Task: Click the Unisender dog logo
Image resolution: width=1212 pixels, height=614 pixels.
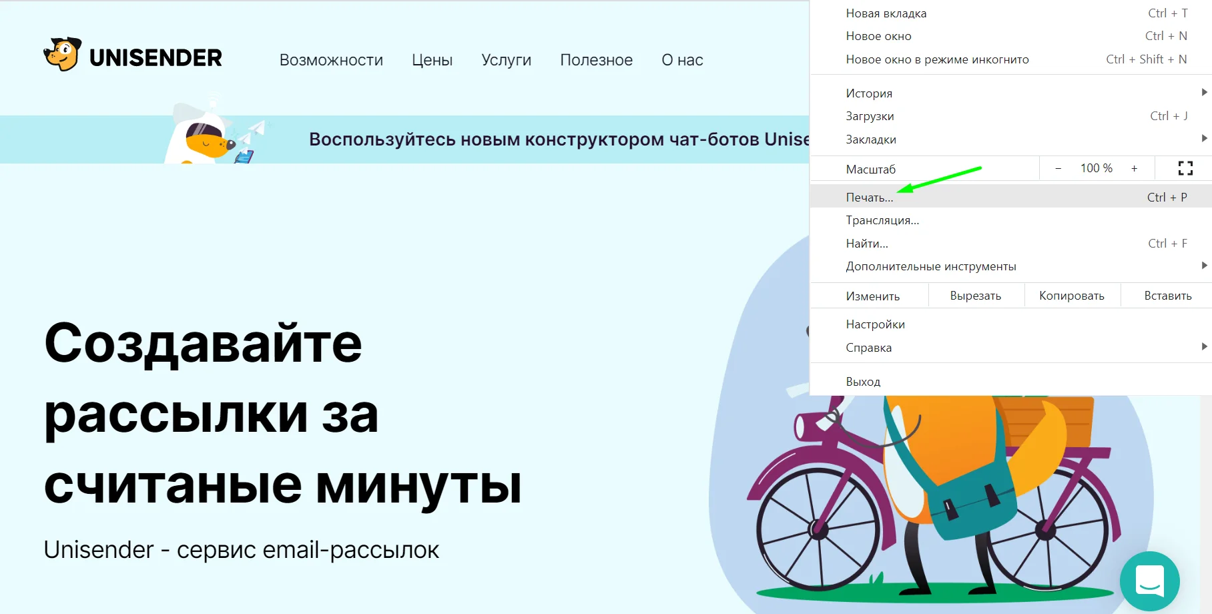Action: pos(63,54)
